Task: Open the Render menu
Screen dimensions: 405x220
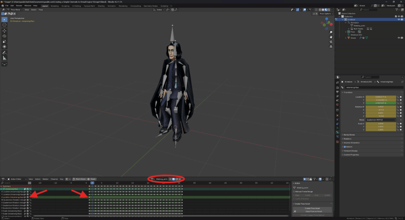Action: click(x=19, y=6)
